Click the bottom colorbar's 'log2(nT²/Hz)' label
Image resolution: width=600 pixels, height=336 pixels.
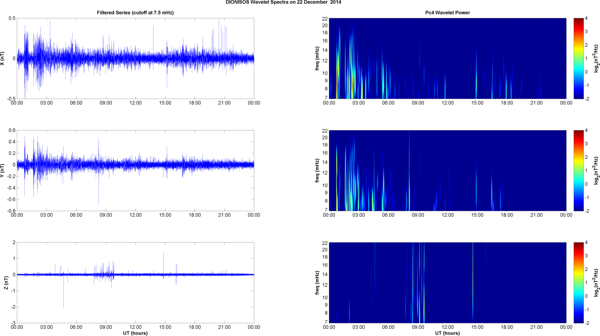(596, 283)
